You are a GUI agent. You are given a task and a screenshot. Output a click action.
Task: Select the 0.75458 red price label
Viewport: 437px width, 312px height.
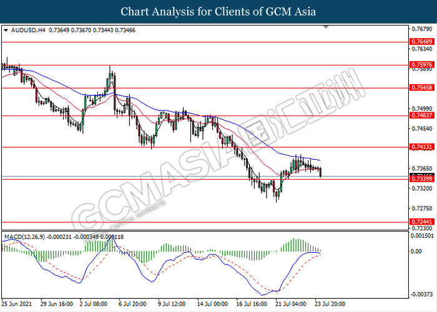(421, 88)
